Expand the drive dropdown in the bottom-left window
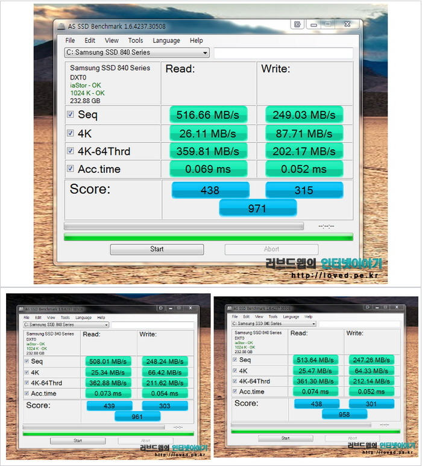This screenshot has width=422, height=466. coord(66,325)
